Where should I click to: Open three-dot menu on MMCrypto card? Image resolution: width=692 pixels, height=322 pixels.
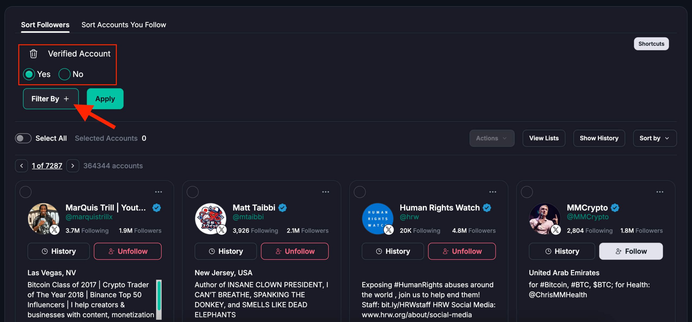pos(660,192)
